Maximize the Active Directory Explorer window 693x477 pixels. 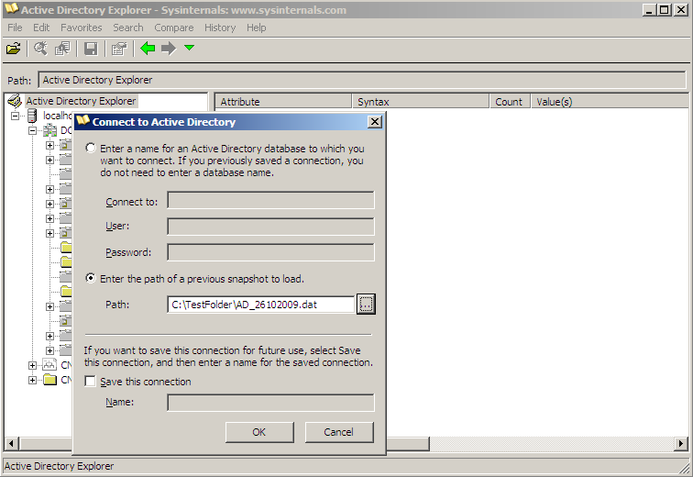(x=664, y=9)
